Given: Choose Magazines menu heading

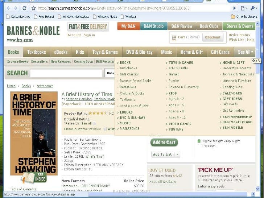Looking at the screenshot, I should (x=129, y=128).
